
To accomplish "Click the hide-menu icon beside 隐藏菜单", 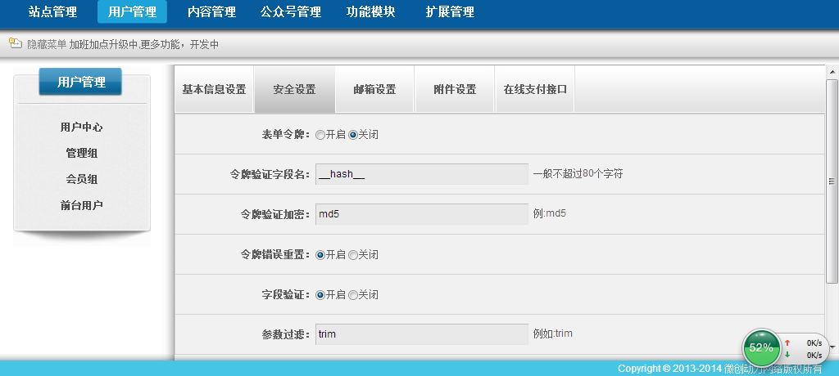I will [15, 43].
